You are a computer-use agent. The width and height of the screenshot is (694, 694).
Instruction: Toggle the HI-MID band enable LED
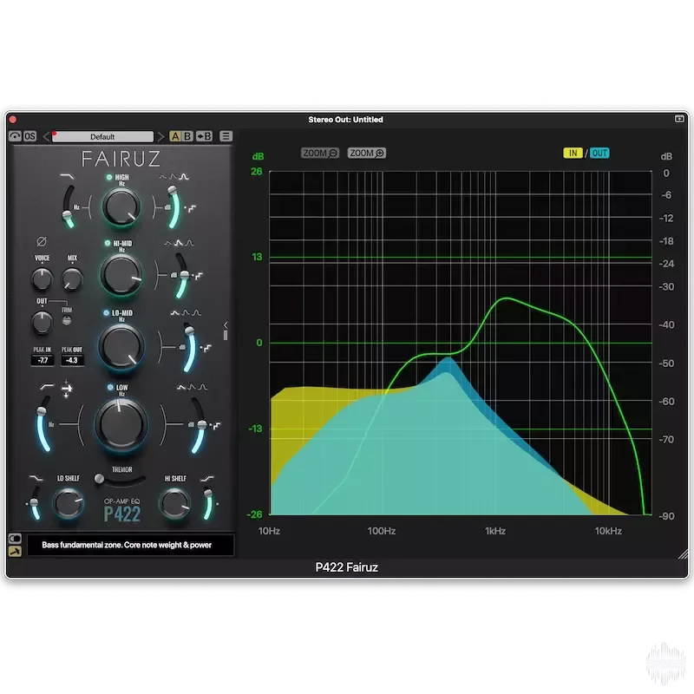(107, 243)
